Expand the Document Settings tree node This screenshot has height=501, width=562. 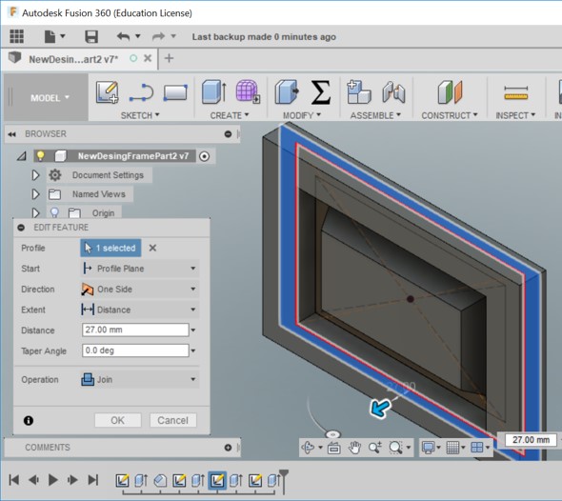(x=35, y=175)
